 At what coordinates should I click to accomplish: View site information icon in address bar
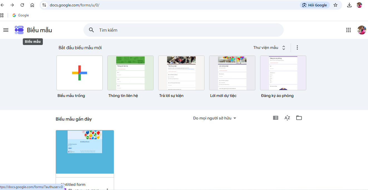coord(44,5)
